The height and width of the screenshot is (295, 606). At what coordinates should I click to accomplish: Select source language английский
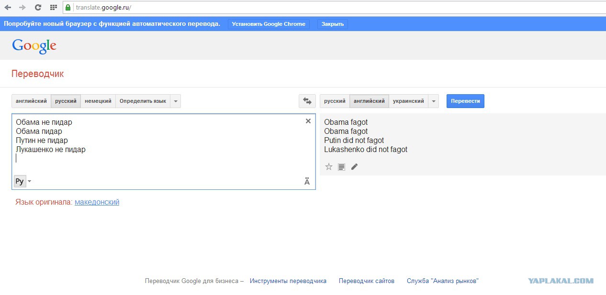click(x=31, y=101)
